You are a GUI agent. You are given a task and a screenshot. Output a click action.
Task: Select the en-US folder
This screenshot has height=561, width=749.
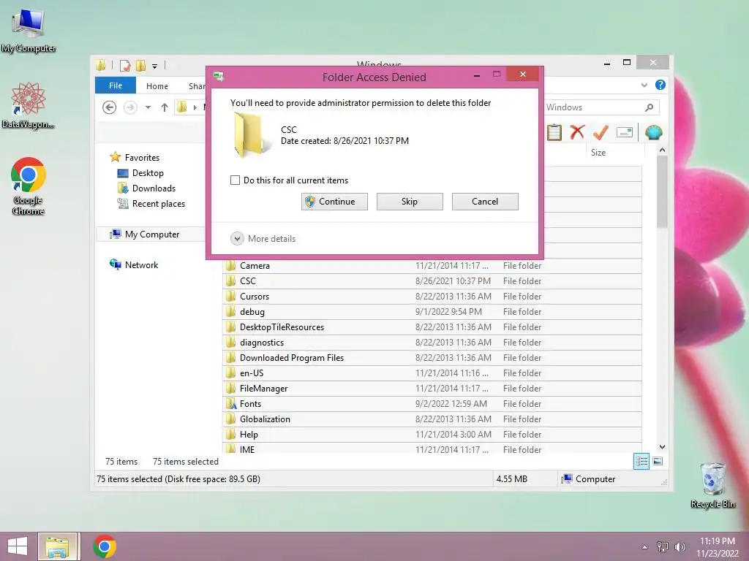point(432,373)
